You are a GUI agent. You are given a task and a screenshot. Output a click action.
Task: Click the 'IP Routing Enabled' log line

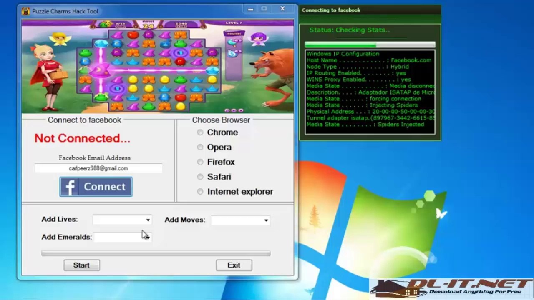click(356, 73)
